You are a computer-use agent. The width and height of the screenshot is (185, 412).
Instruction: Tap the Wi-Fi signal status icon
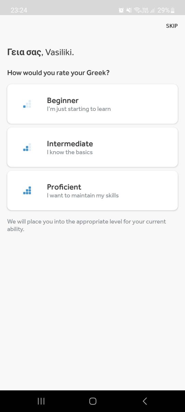pyautogui.click(x=137, y=10)
